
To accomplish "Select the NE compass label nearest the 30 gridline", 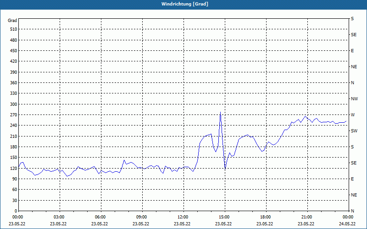I will [354, 195].
